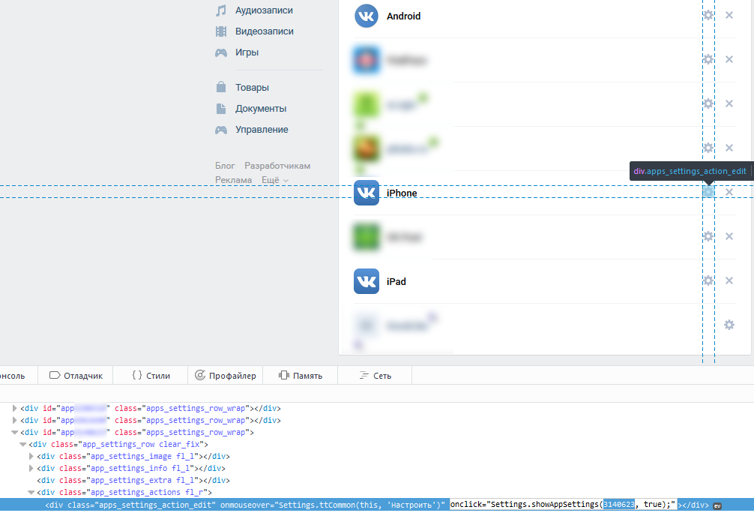This screenshot has height=513, width=754.
Task: Click the Игры gamepad icon
Action: tap(220, 52)
